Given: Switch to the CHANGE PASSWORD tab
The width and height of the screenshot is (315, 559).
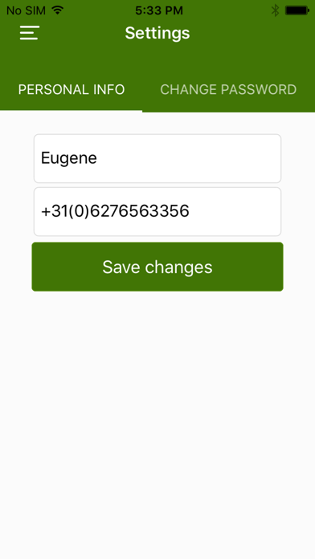Looking at the screenshot, I should (228, 89).
